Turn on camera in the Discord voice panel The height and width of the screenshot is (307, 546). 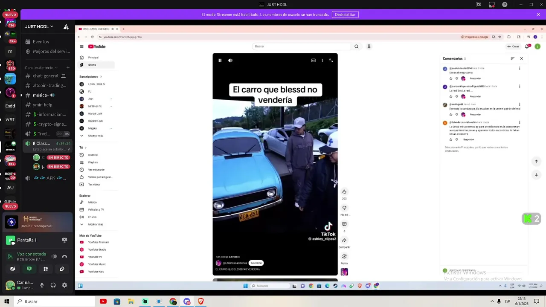[x=13, y=269]
